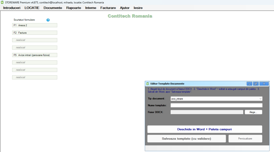Open F5 Avize intrari (persoane fizice) shortcut

click(x=35, y=55)
